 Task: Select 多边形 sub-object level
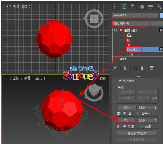[132, 49]
